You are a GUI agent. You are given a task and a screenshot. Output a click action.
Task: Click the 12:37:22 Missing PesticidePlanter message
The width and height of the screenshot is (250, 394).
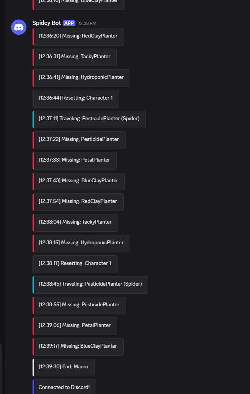(x=79, y=139)
